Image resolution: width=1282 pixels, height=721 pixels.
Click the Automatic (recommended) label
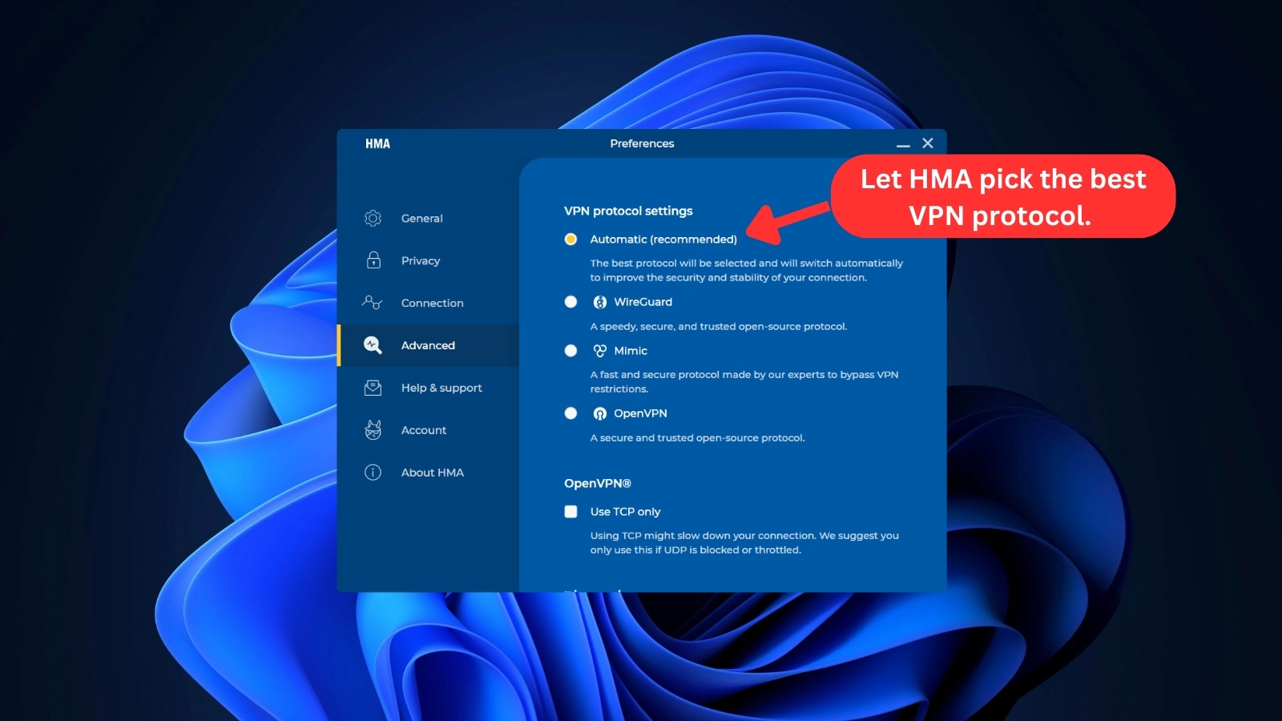[x=663, y=240]
